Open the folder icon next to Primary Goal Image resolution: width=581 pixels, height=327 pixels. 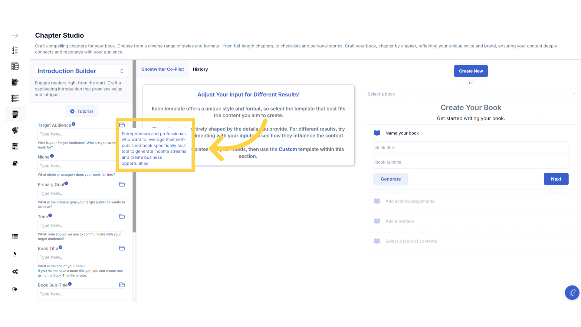[x=122, y=184]
